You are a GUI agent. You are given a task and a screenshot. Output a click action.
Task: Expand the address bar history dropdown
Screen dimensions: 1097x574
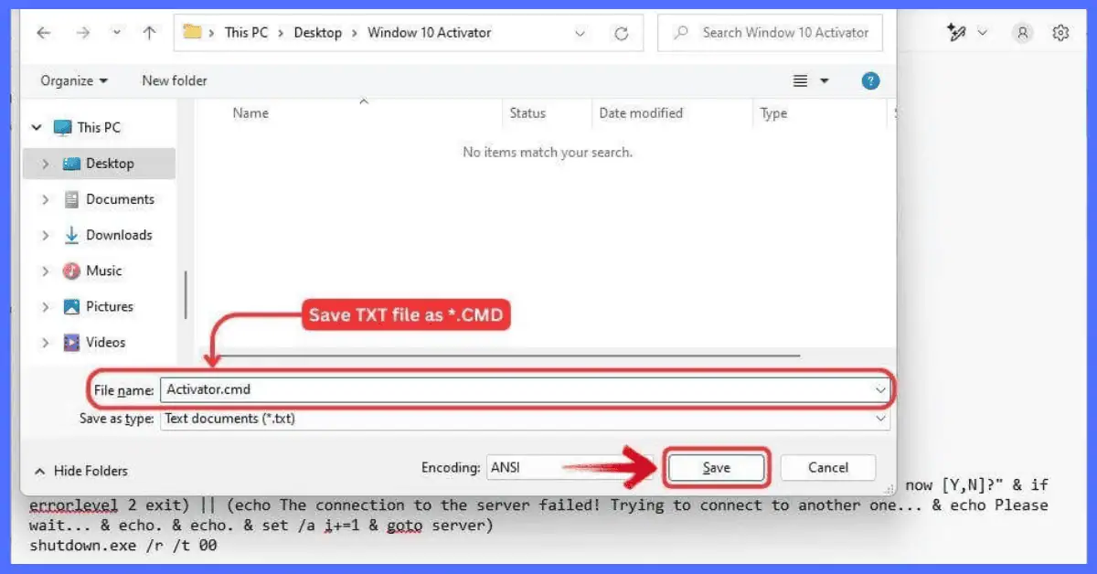point(580,33)
